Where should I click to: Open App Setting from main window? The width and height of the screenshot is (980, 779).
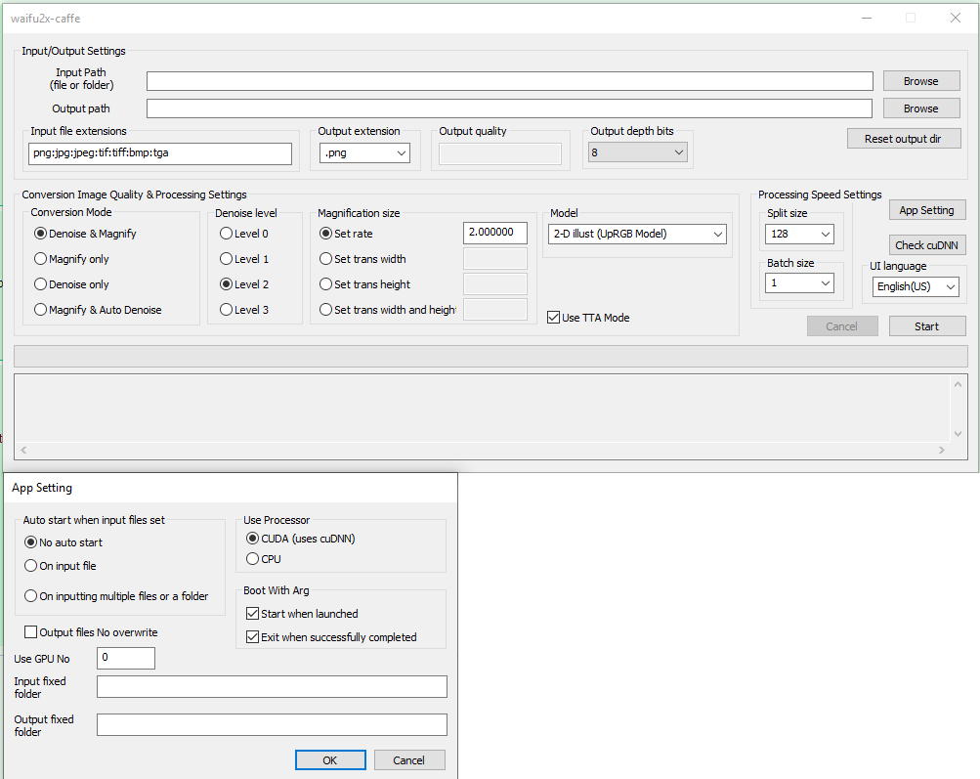tap(927, 211)
